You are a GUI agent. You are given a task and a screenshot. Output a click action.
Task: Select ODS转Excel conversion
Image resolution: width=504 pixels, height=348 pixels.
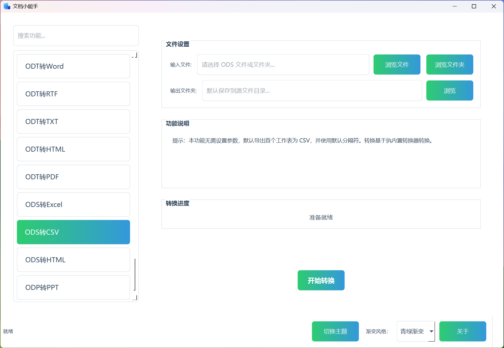[x=73, y=204]
